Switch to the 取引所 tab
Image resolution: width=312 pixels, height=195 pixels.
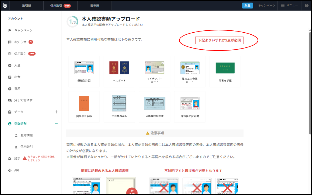coord(26,5)
